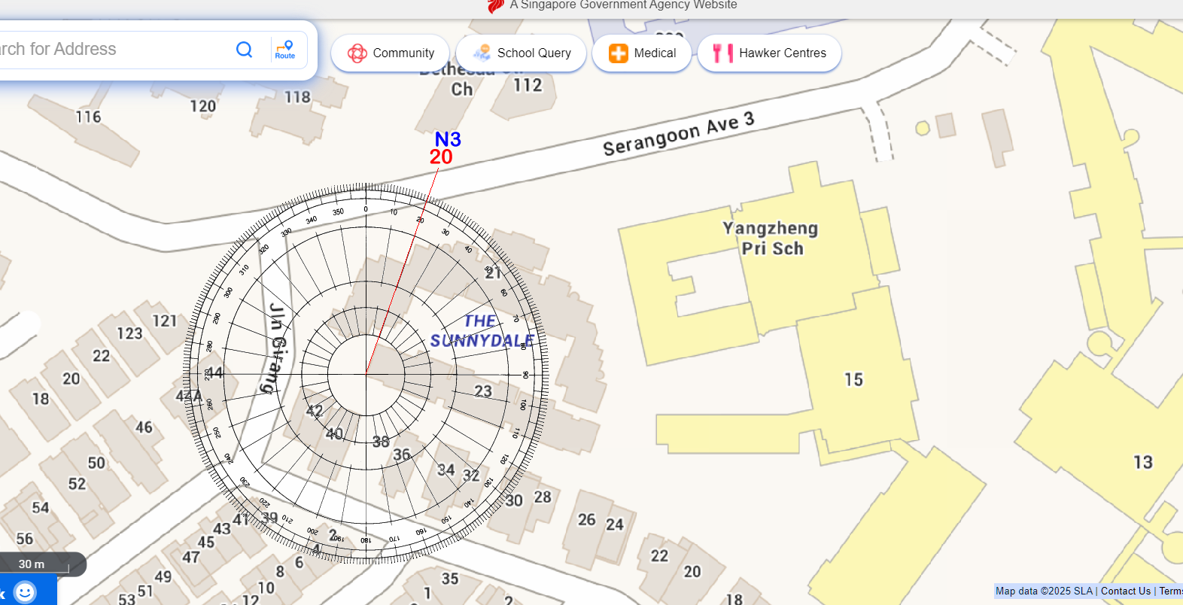Click the Community flower icon

[x=357, y=53]
